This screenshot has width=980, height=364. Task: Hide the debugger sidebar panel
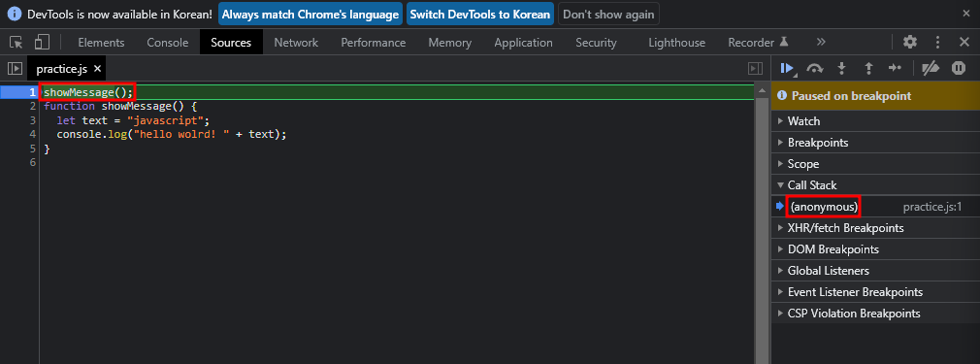click(756, 68)
